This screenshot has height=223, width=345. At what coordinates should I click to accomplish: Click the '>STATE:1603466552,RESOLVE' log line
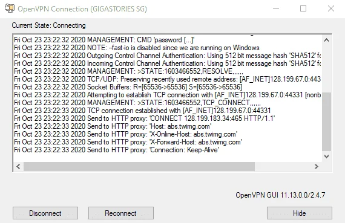pyautogui.click(x=128, y=71)
